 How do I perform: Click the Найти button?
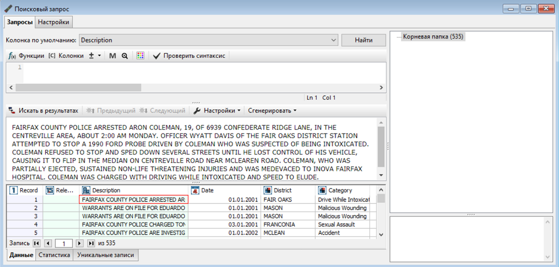[364, 40]
